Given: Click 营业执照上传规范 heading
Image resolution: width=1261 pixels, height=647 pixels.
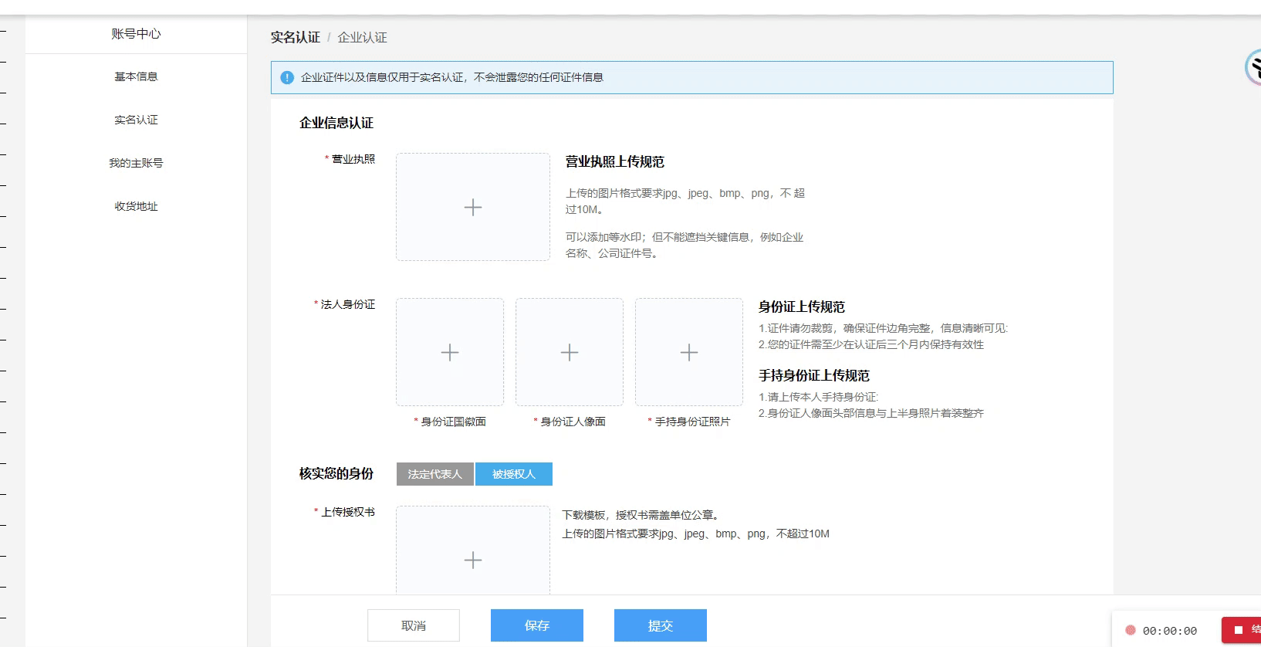Looking at the screenshot, I should pos(615,161).
